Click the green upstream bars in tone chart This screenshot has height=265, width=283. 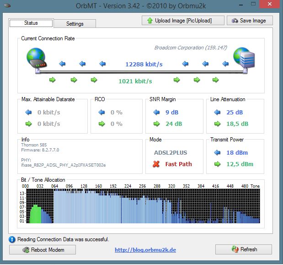coord(35,214)
